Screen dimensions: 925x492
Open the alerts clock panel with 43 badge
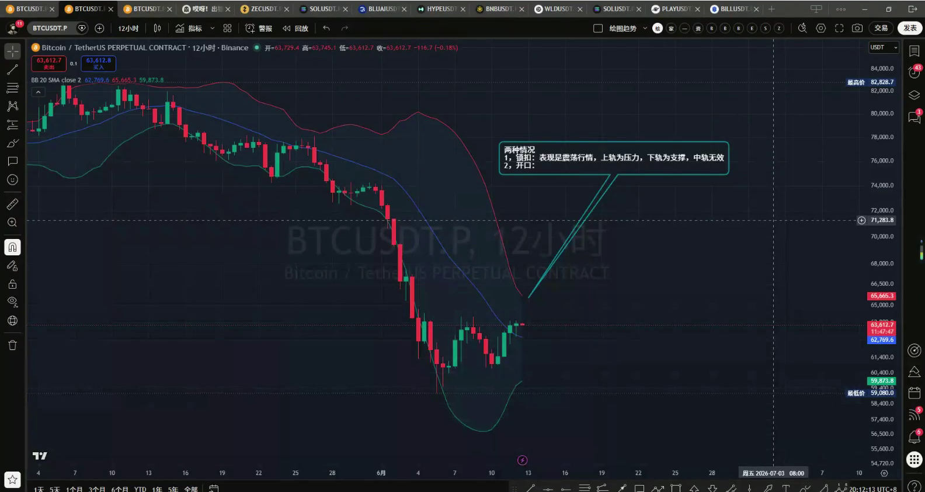[914, 72]
